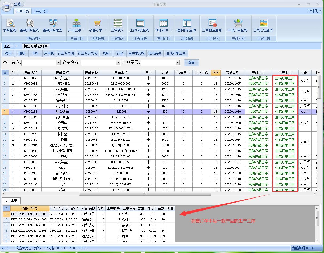
Task: Open 基础资料查询 magnifier icon
Action: point(30,23)
